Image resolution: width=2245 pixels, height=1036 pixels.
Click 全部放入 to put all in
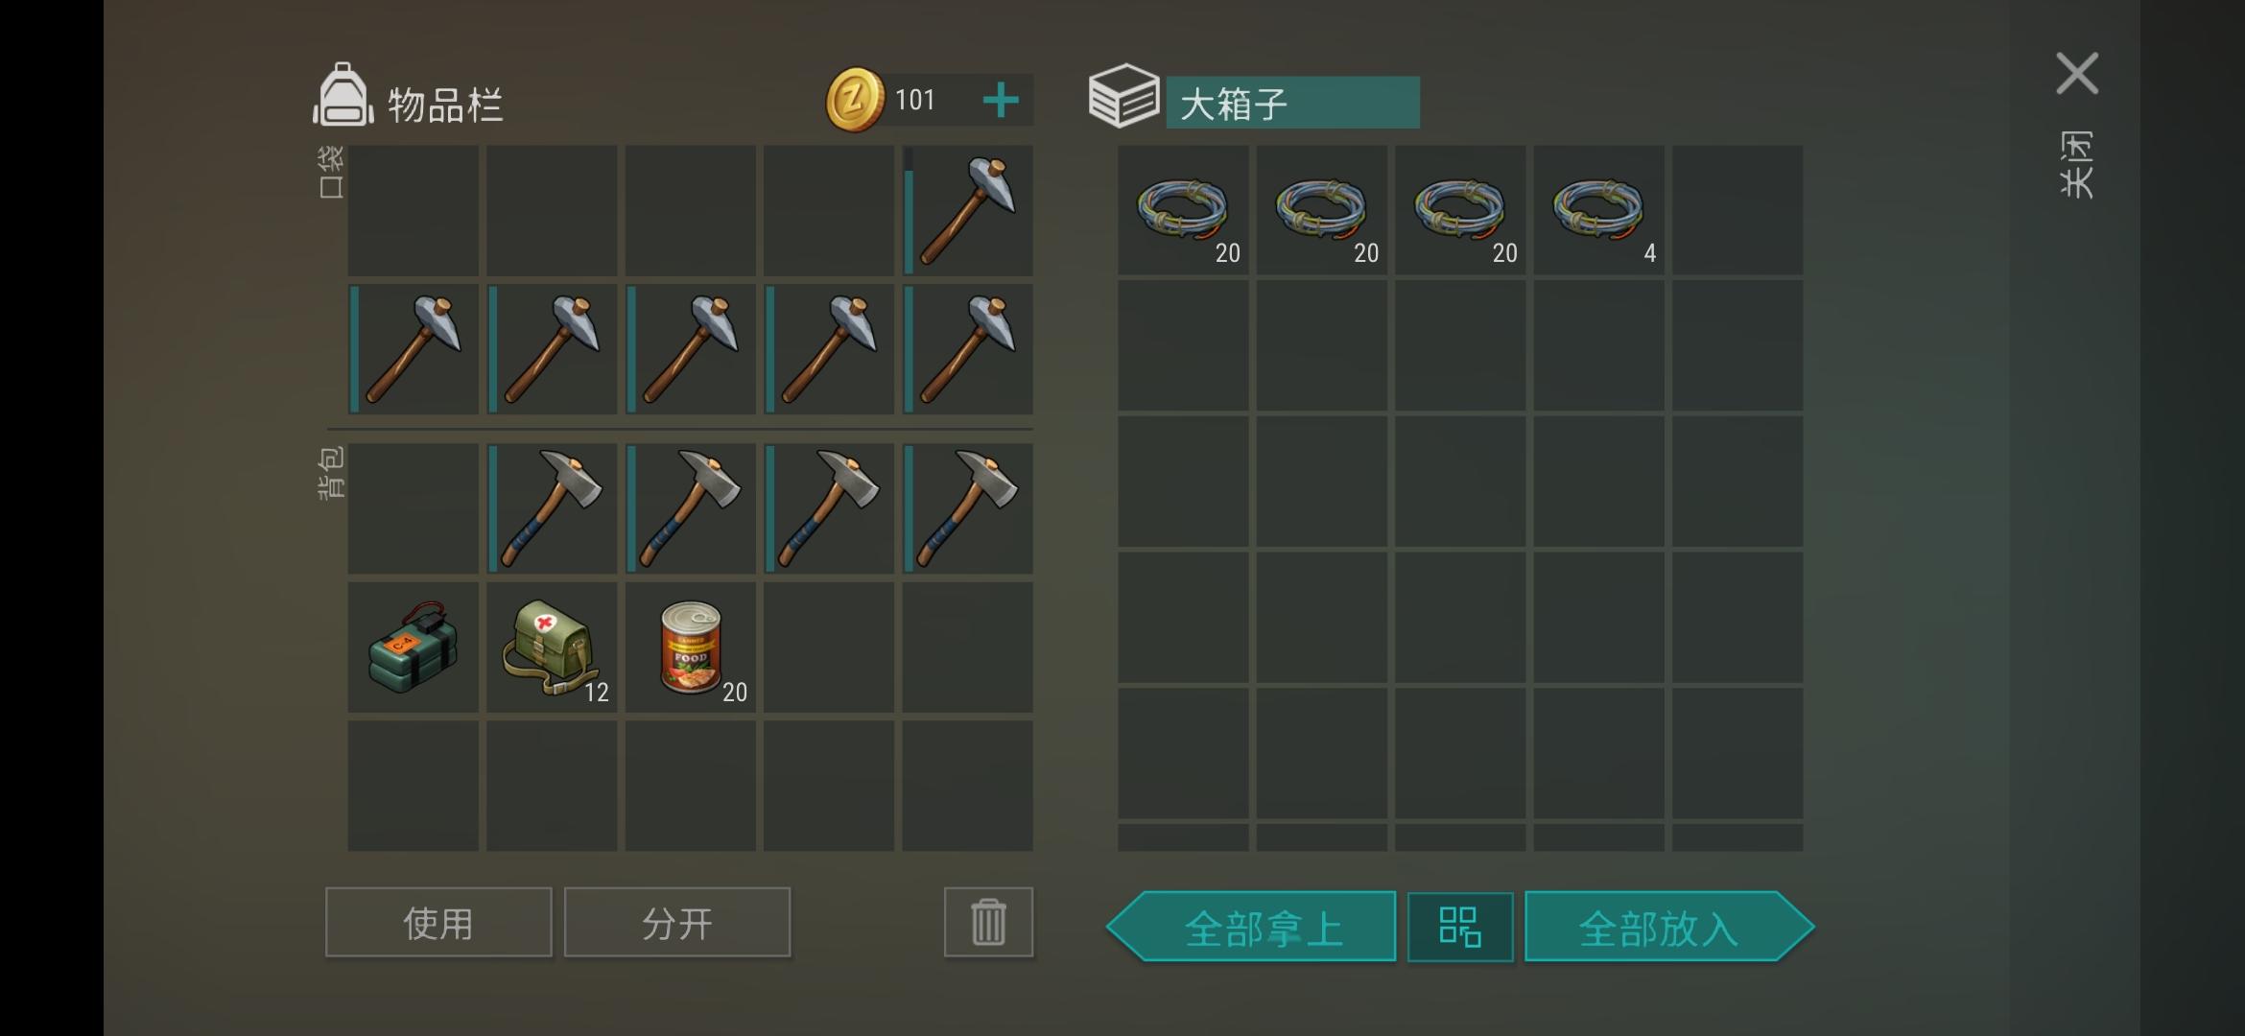pos(1668,927)
